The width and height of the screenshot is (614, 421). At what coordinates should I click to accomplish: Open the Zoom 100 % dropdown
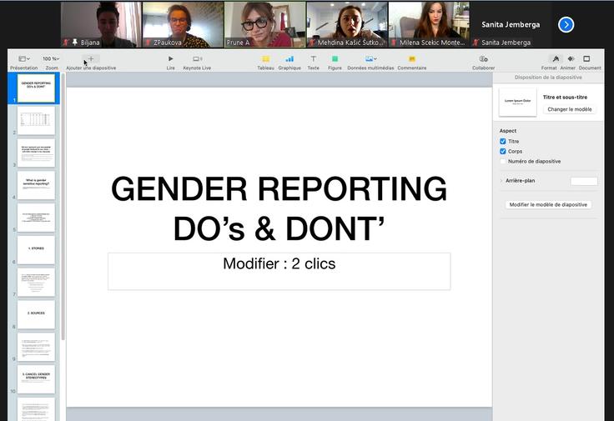(x=51, y=59)
